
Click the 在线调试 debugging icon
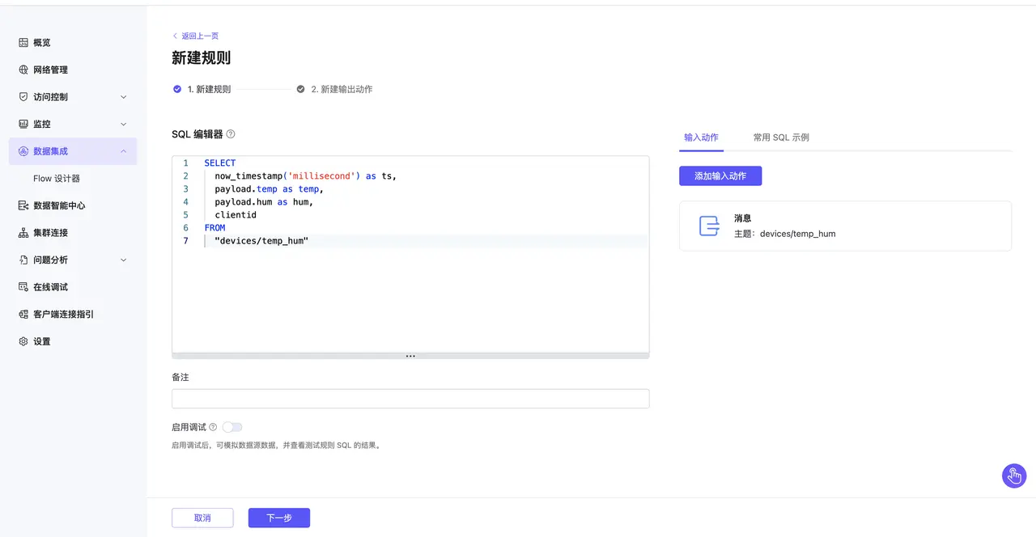click(23, 287)
